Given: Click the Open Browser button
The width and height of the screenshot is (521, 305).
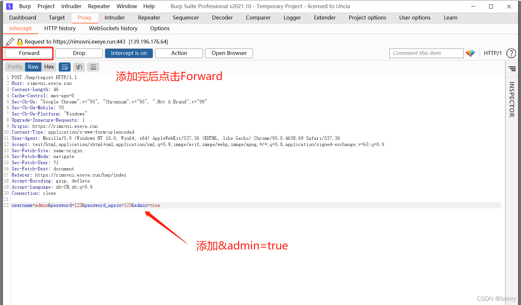Looking at the screenshot, I should [x=229, y=53].
